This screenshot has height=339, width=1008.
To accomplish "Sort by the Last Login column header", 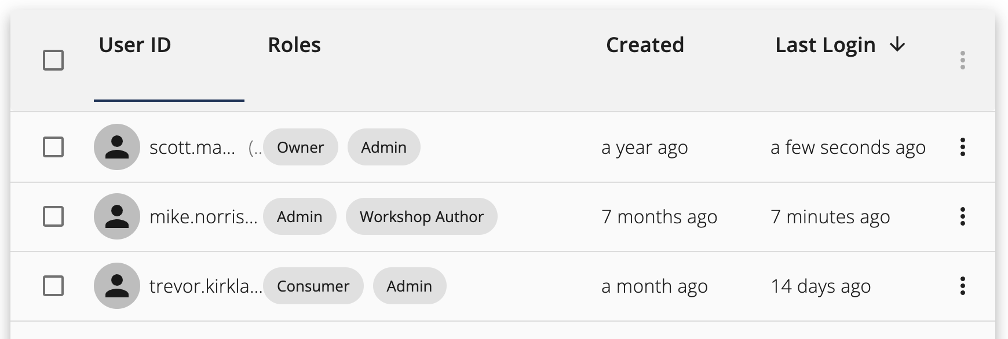I will (825, 45).
